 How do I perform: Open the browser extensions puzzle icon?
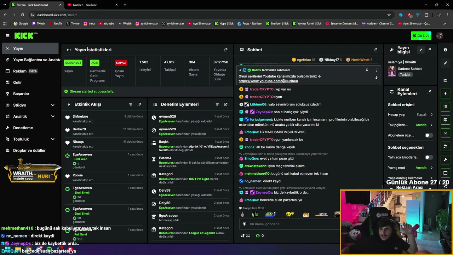(426, 15)
